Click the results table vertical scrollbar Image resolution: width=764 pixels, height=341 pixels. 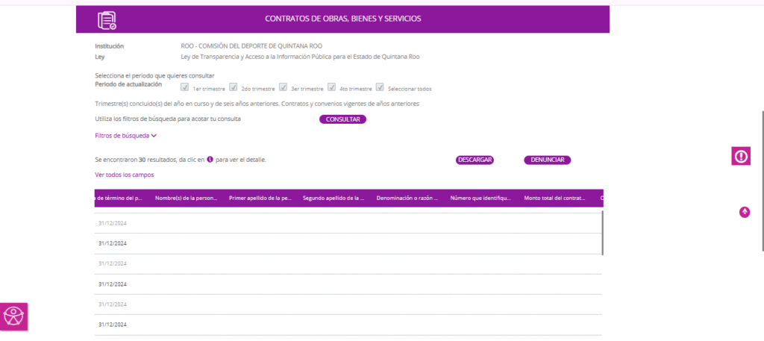point(602,231)
